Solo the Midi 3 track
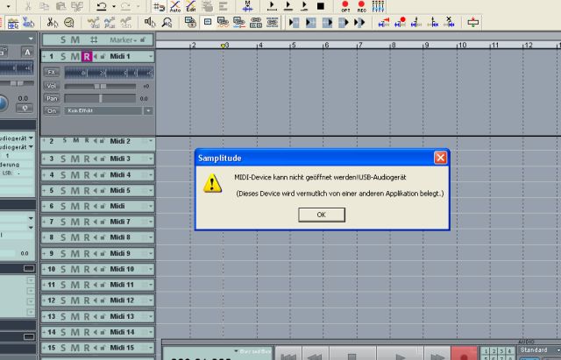The height and width of the screenshot is (360, 561). (63, 159)
